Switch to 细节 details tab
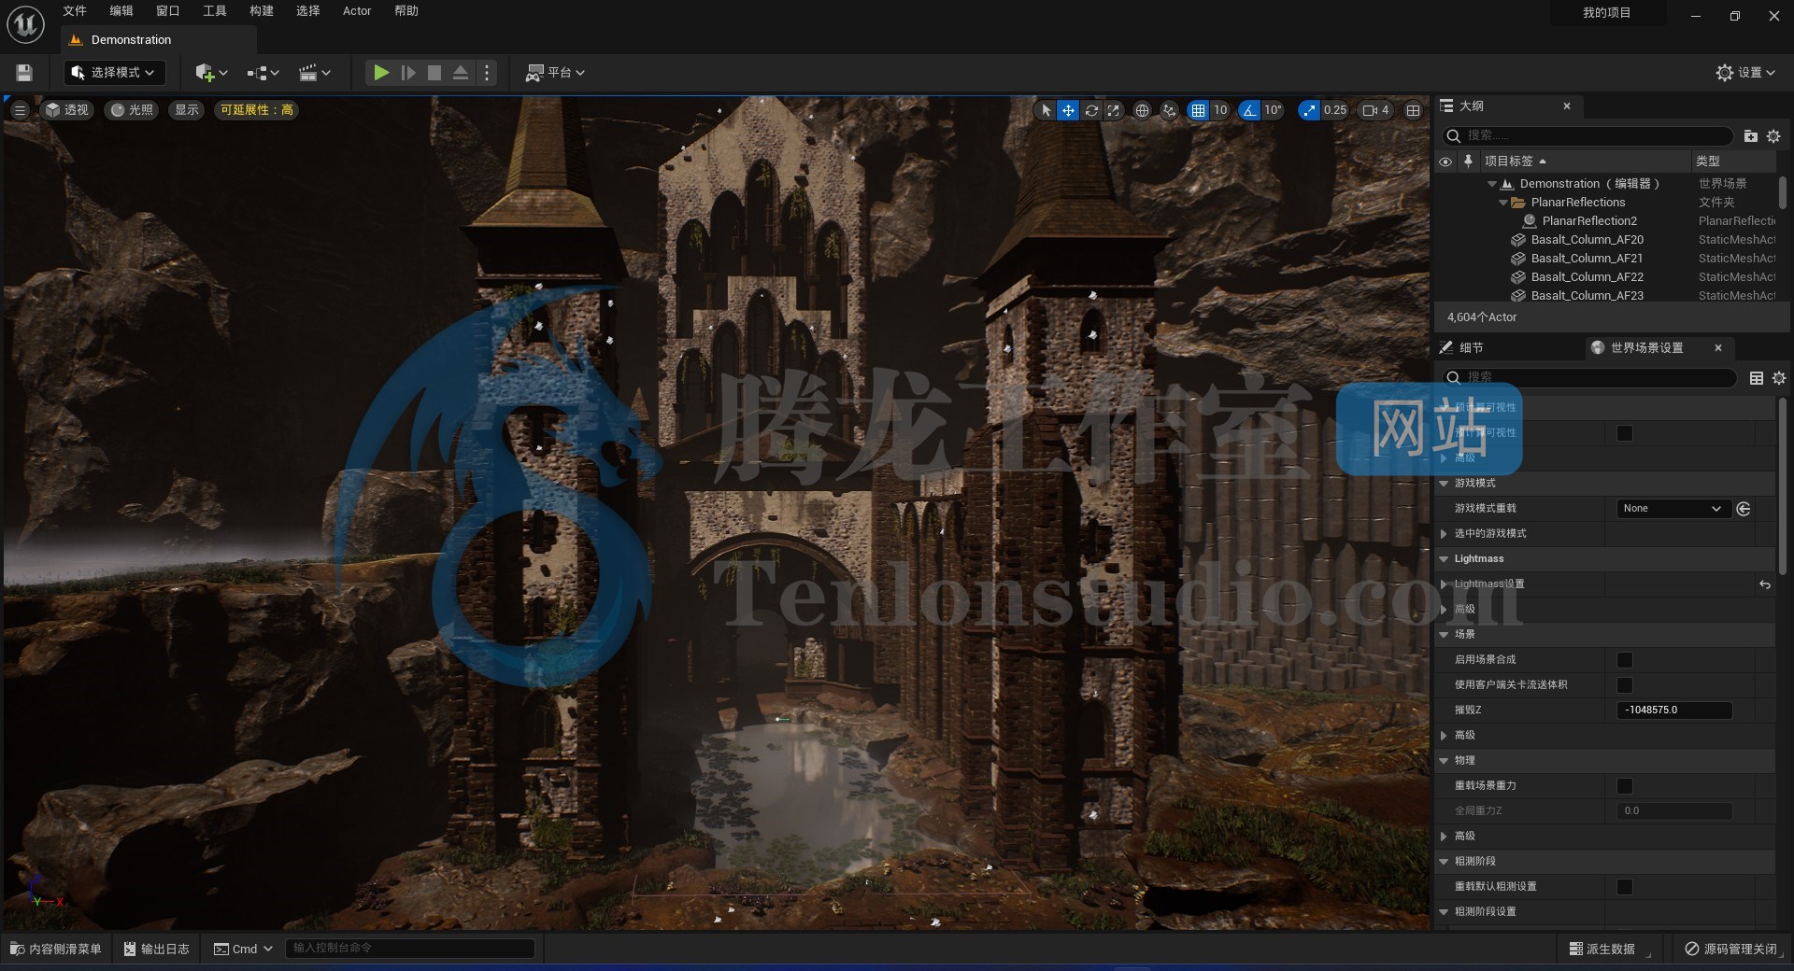Image resolution: width=1794 pixels, height=971 pixels. coord(1471,348)
